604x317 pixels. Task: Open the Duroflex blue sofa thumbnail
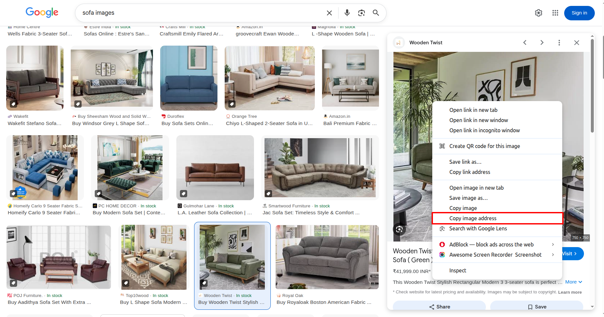tap(189, 78)
